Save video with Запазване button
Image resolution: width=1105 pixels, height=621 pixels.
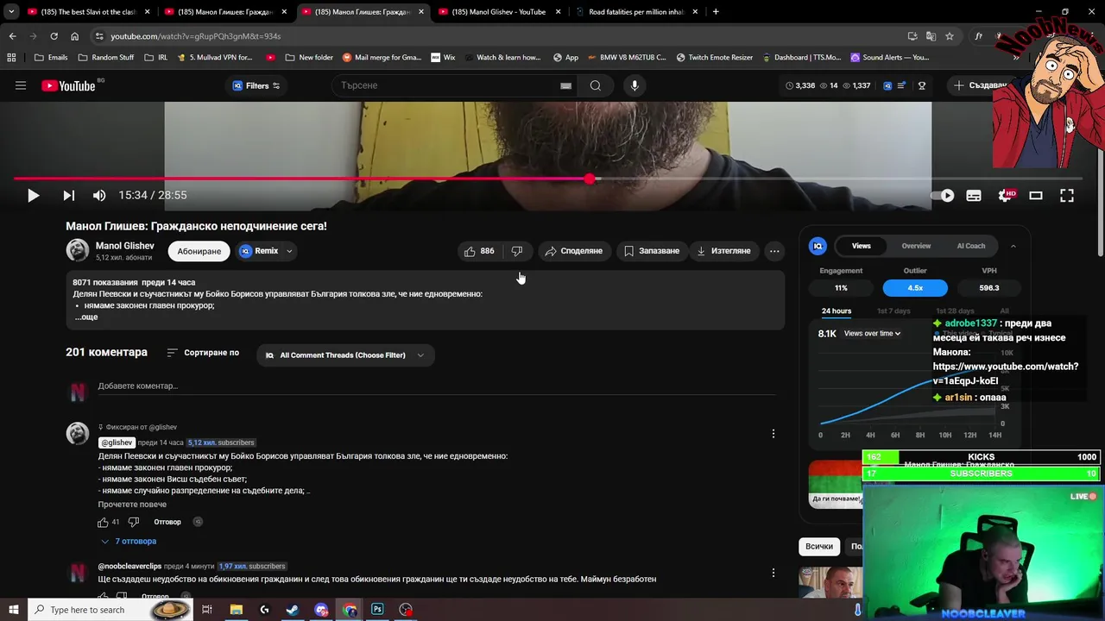click(x=652, y=251)
